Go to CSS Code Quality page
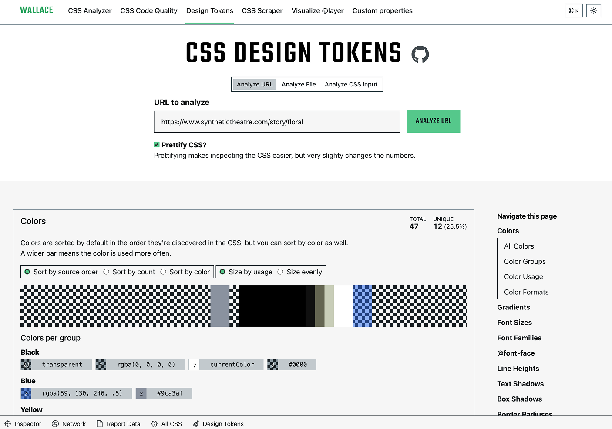 (148, 11)
